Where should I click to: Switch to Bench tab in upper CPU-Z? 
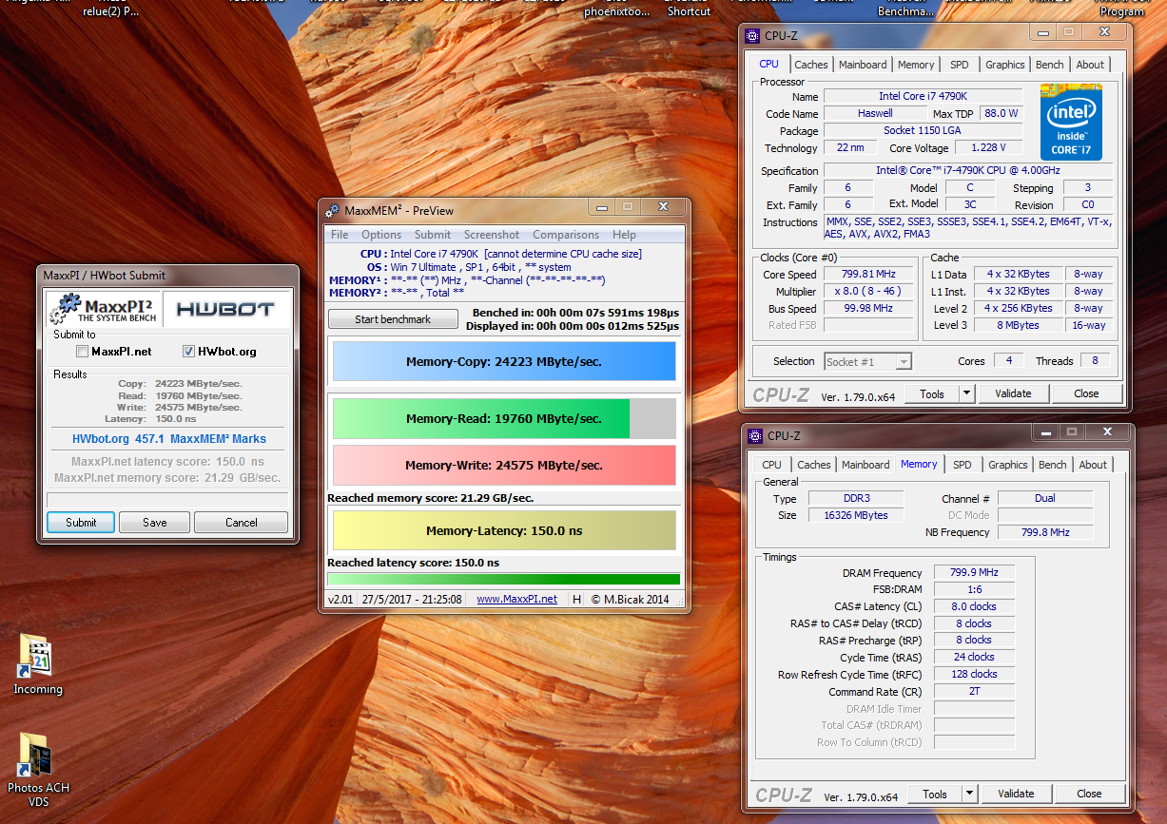coord(1050,65)
